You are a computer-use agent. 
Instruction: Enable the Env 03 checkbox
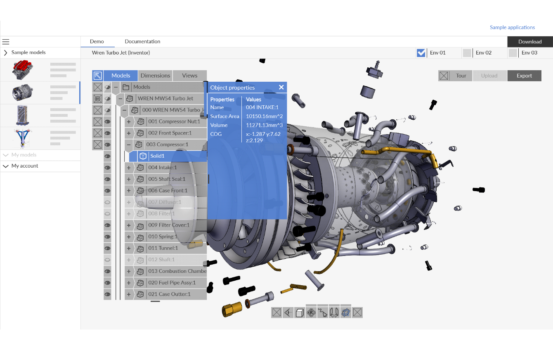click(513, 53)
